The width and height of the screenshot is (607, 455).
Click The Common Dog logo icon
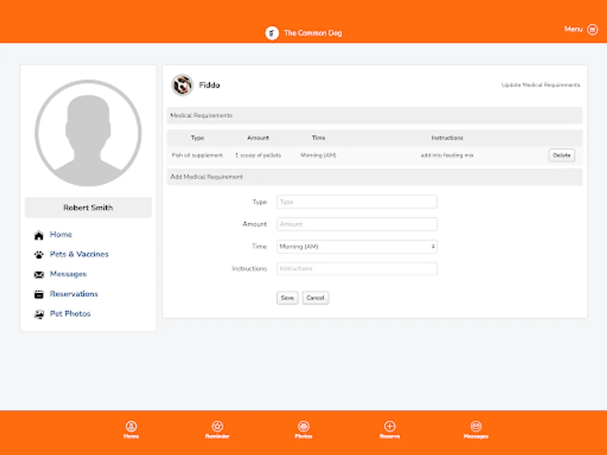pos(272,33)
